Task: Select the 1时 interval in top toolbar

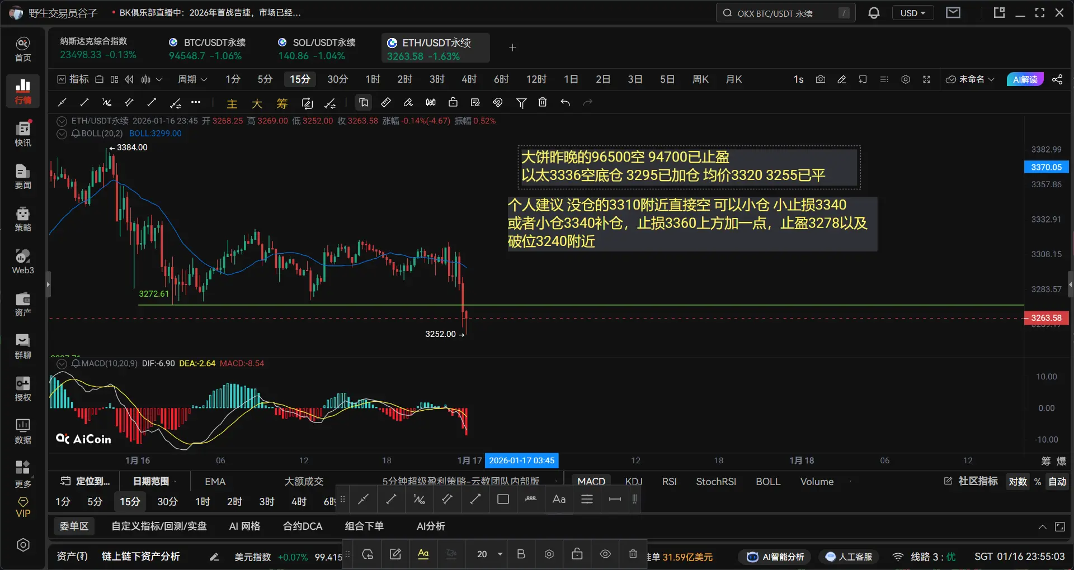Action: pyautogui.click(x=373, y=79)
